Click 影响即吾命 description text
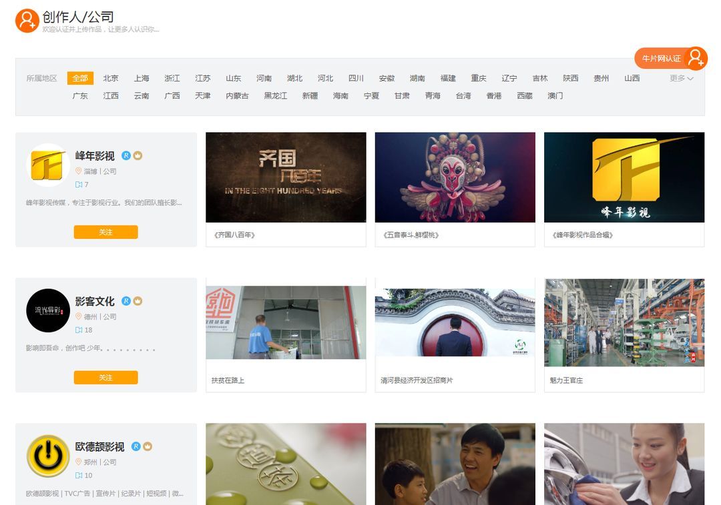The width and height of the screenshot is (721, 505). coord(91,348)
